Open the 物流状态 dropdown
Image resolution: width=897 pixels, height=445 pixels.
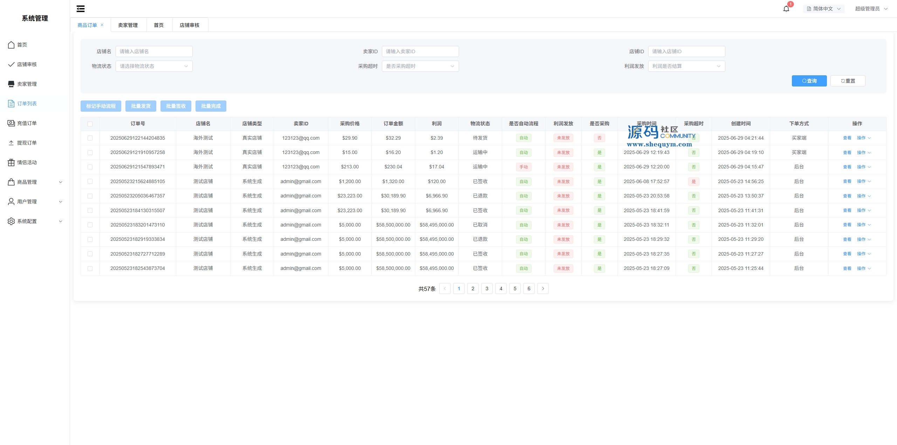[x=154, y=66]
